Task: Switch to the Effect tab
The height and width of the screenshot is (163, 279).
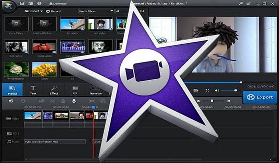Action: click(x=54, y=90)
